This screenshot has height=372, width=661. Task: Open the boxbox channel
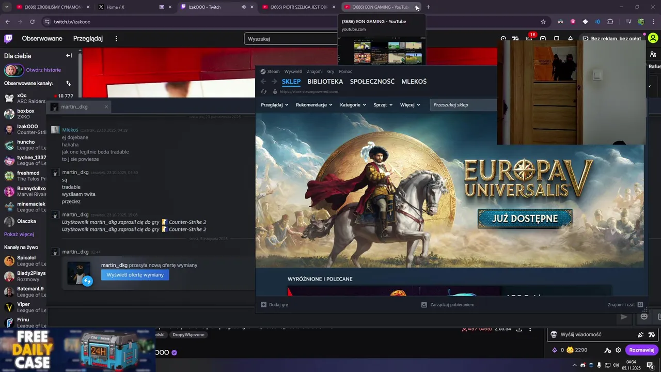coord(24,114)
